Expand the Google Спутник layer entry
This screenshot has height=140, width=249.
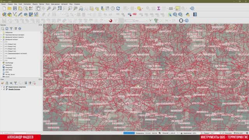pyautogui.click(x=2, y=89)
